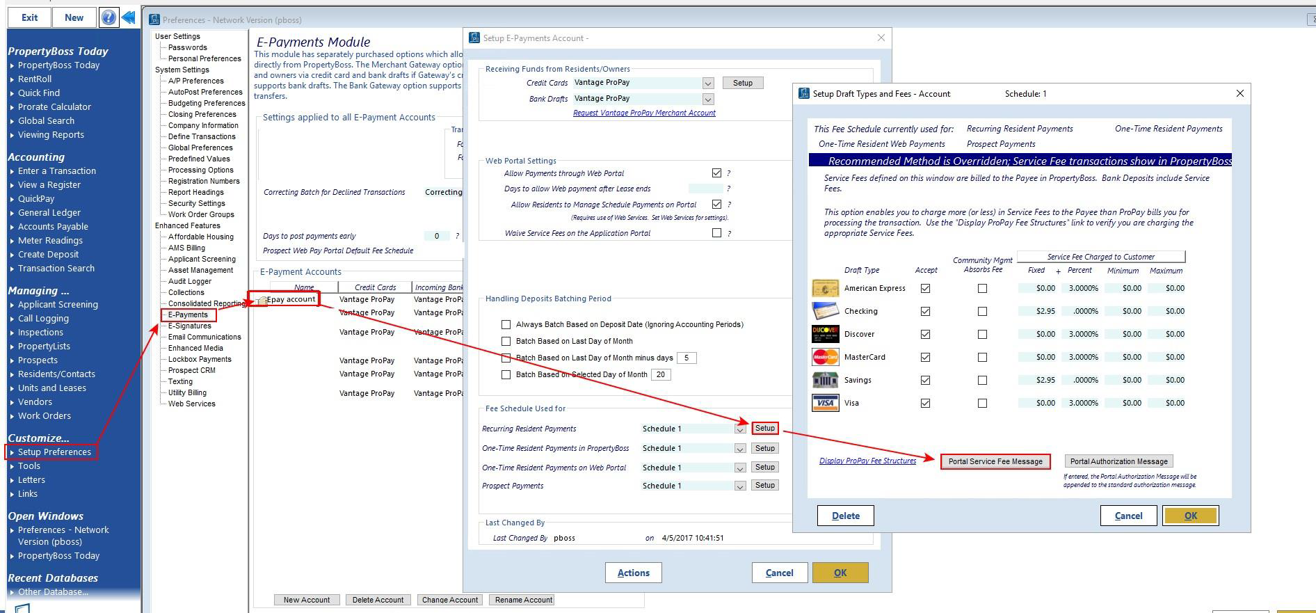This screenshot has height=613, width=1316.
Task: Select Web Services in the preferences tree
Action: (191, 404)
